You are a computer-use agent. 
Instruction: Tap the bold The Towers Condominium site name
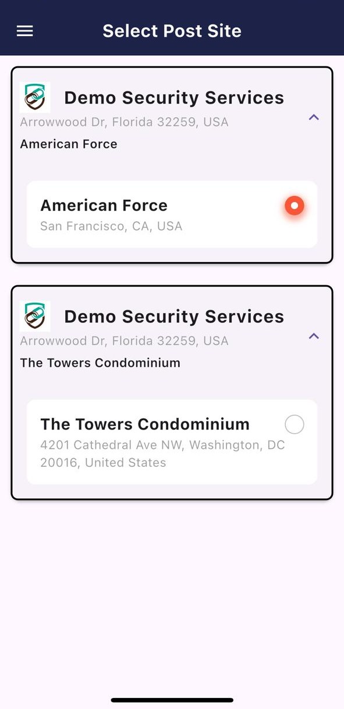[145, 424]
